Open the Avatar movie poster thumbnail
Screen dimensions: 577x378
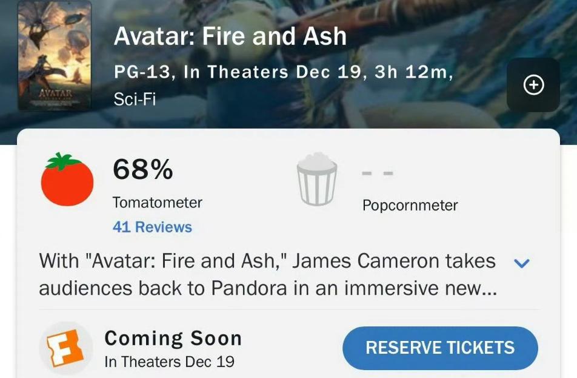(55, 56)
